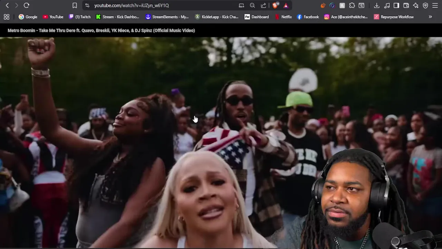
Task: Open zoom level magnifier in address bar
Action: tap(252, 6)
